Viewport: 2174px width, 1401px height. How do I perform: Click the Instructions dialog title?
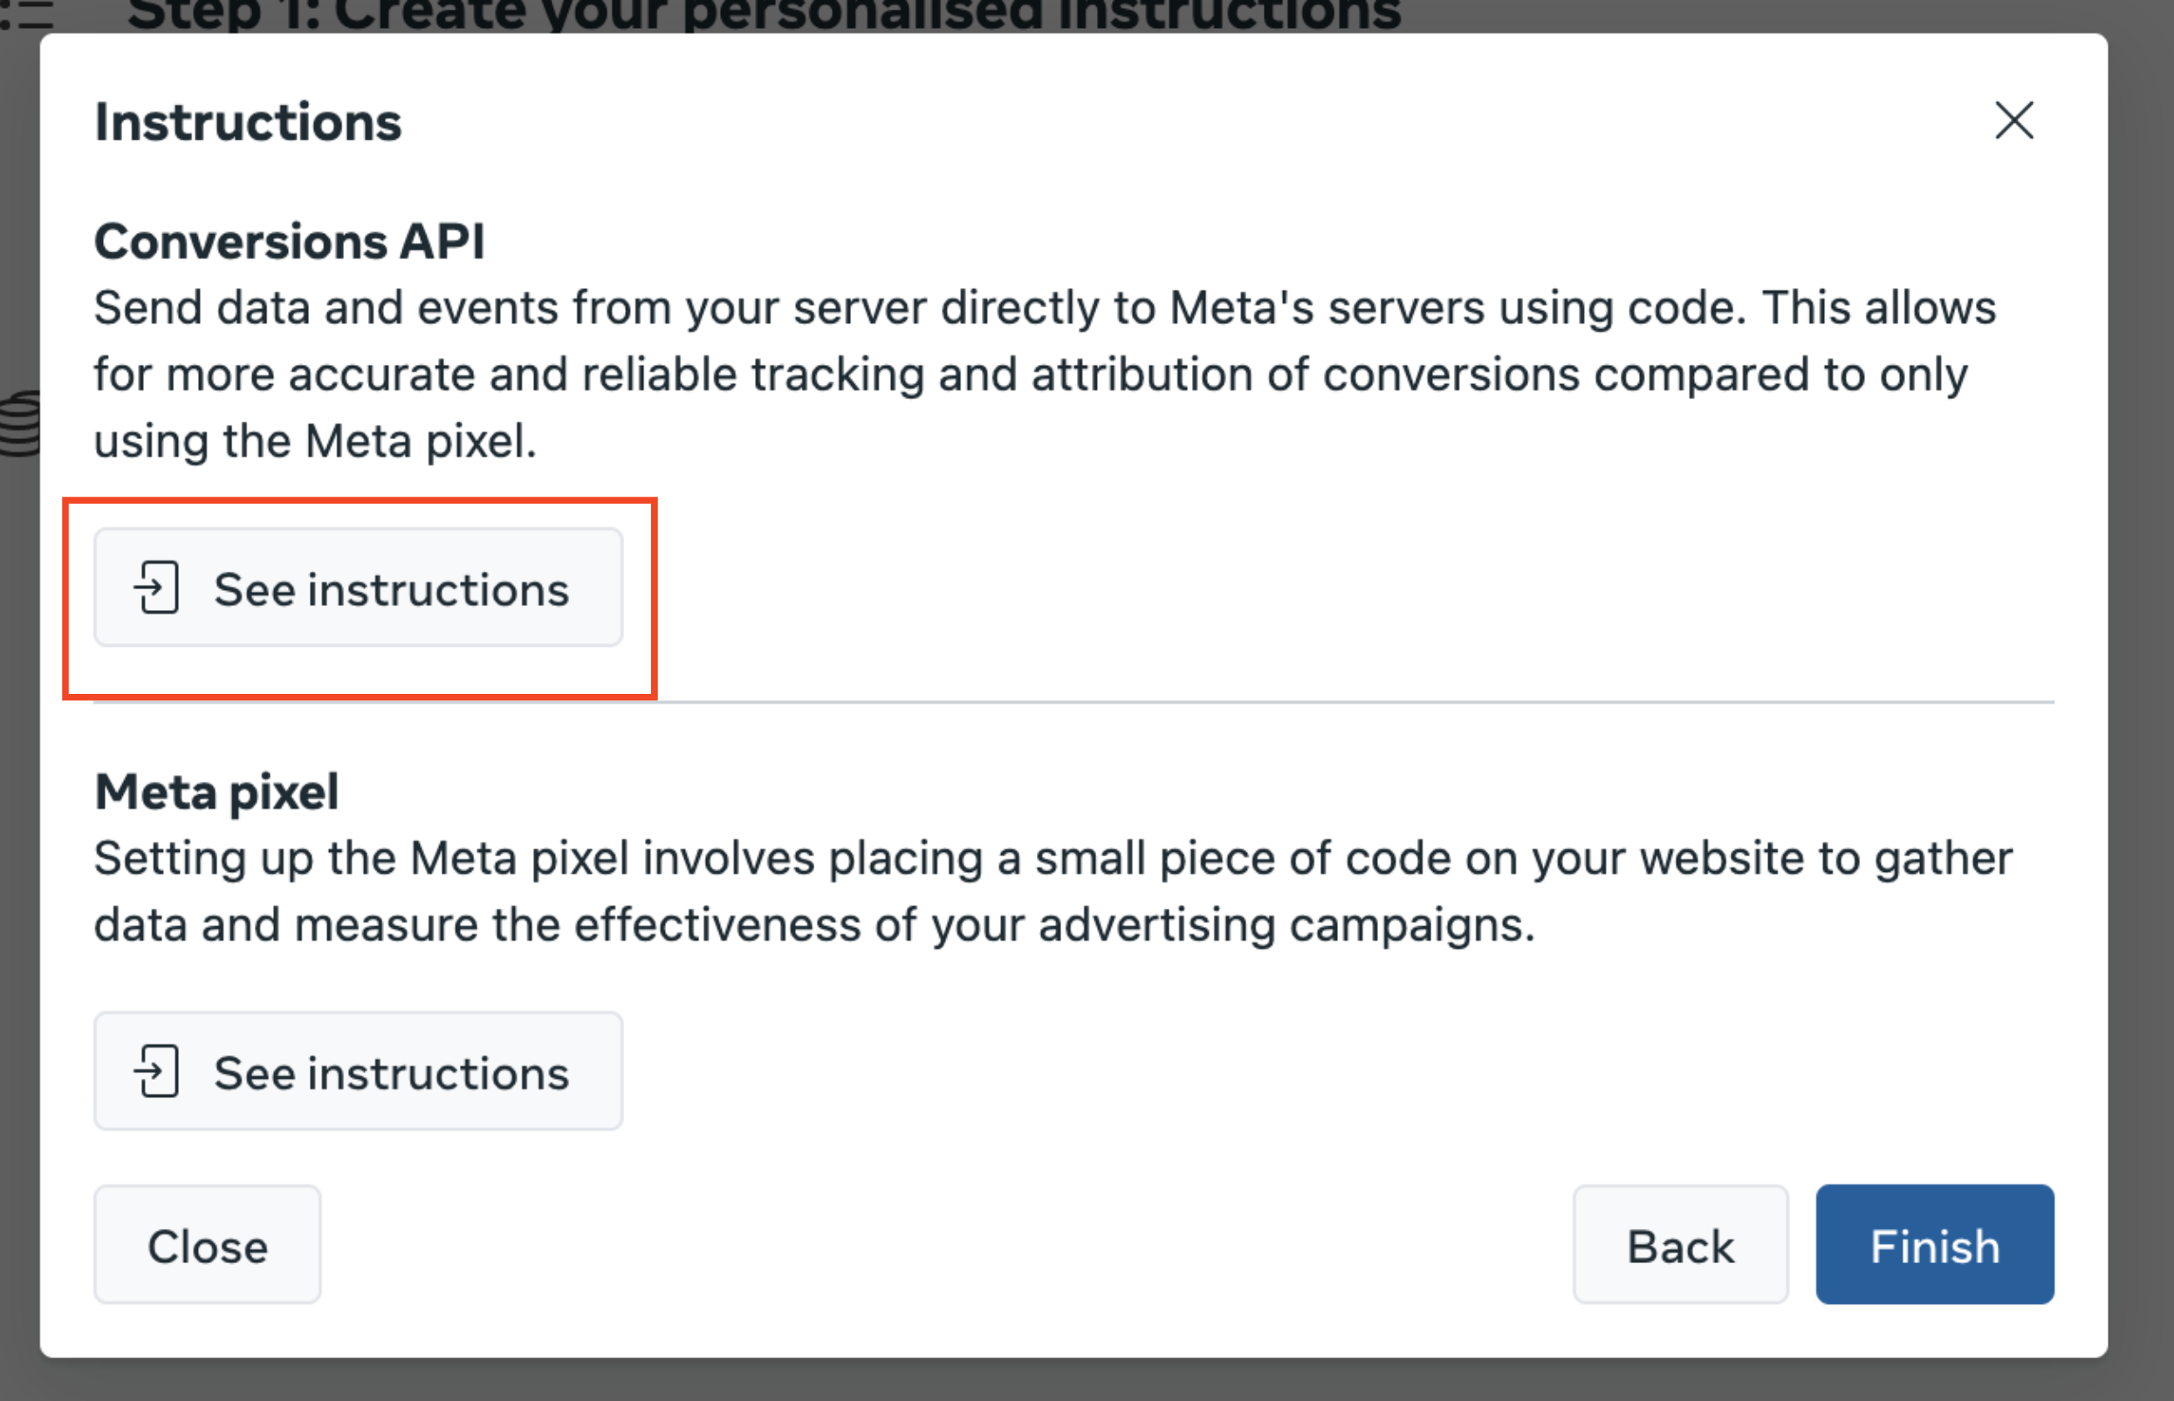click(x=249, y=122)
